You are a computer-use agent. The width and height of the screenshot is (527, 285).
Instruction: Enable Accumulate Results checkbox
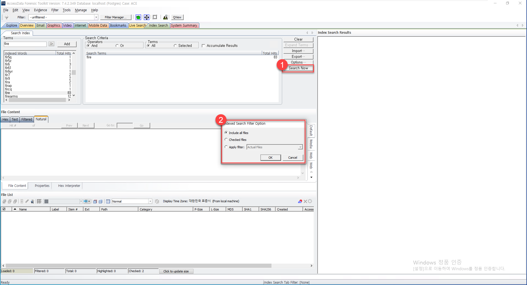coord(203,46)
